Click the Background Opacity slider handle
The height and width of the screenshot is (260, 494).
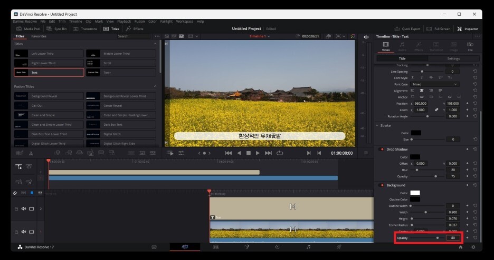pyautogui.click(x=438, y=238)
